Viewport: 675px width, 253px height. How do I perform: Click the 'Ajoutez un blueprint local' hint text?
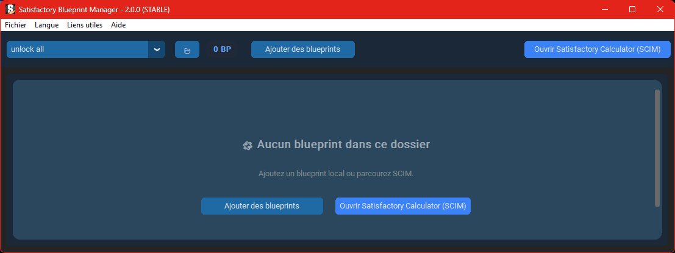tap(336, 174)
